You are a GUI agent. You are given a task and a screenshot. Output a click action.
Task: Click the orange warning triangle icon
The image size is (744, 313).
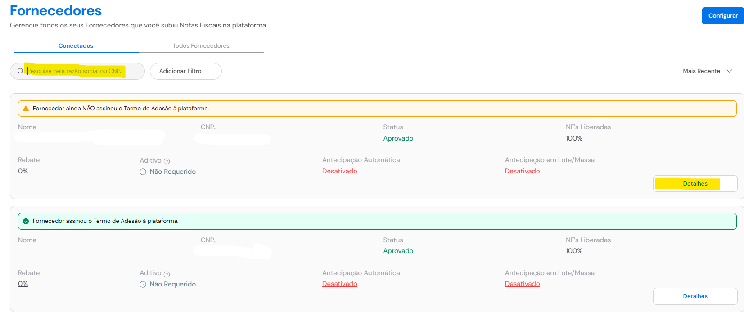click(26, 109)
